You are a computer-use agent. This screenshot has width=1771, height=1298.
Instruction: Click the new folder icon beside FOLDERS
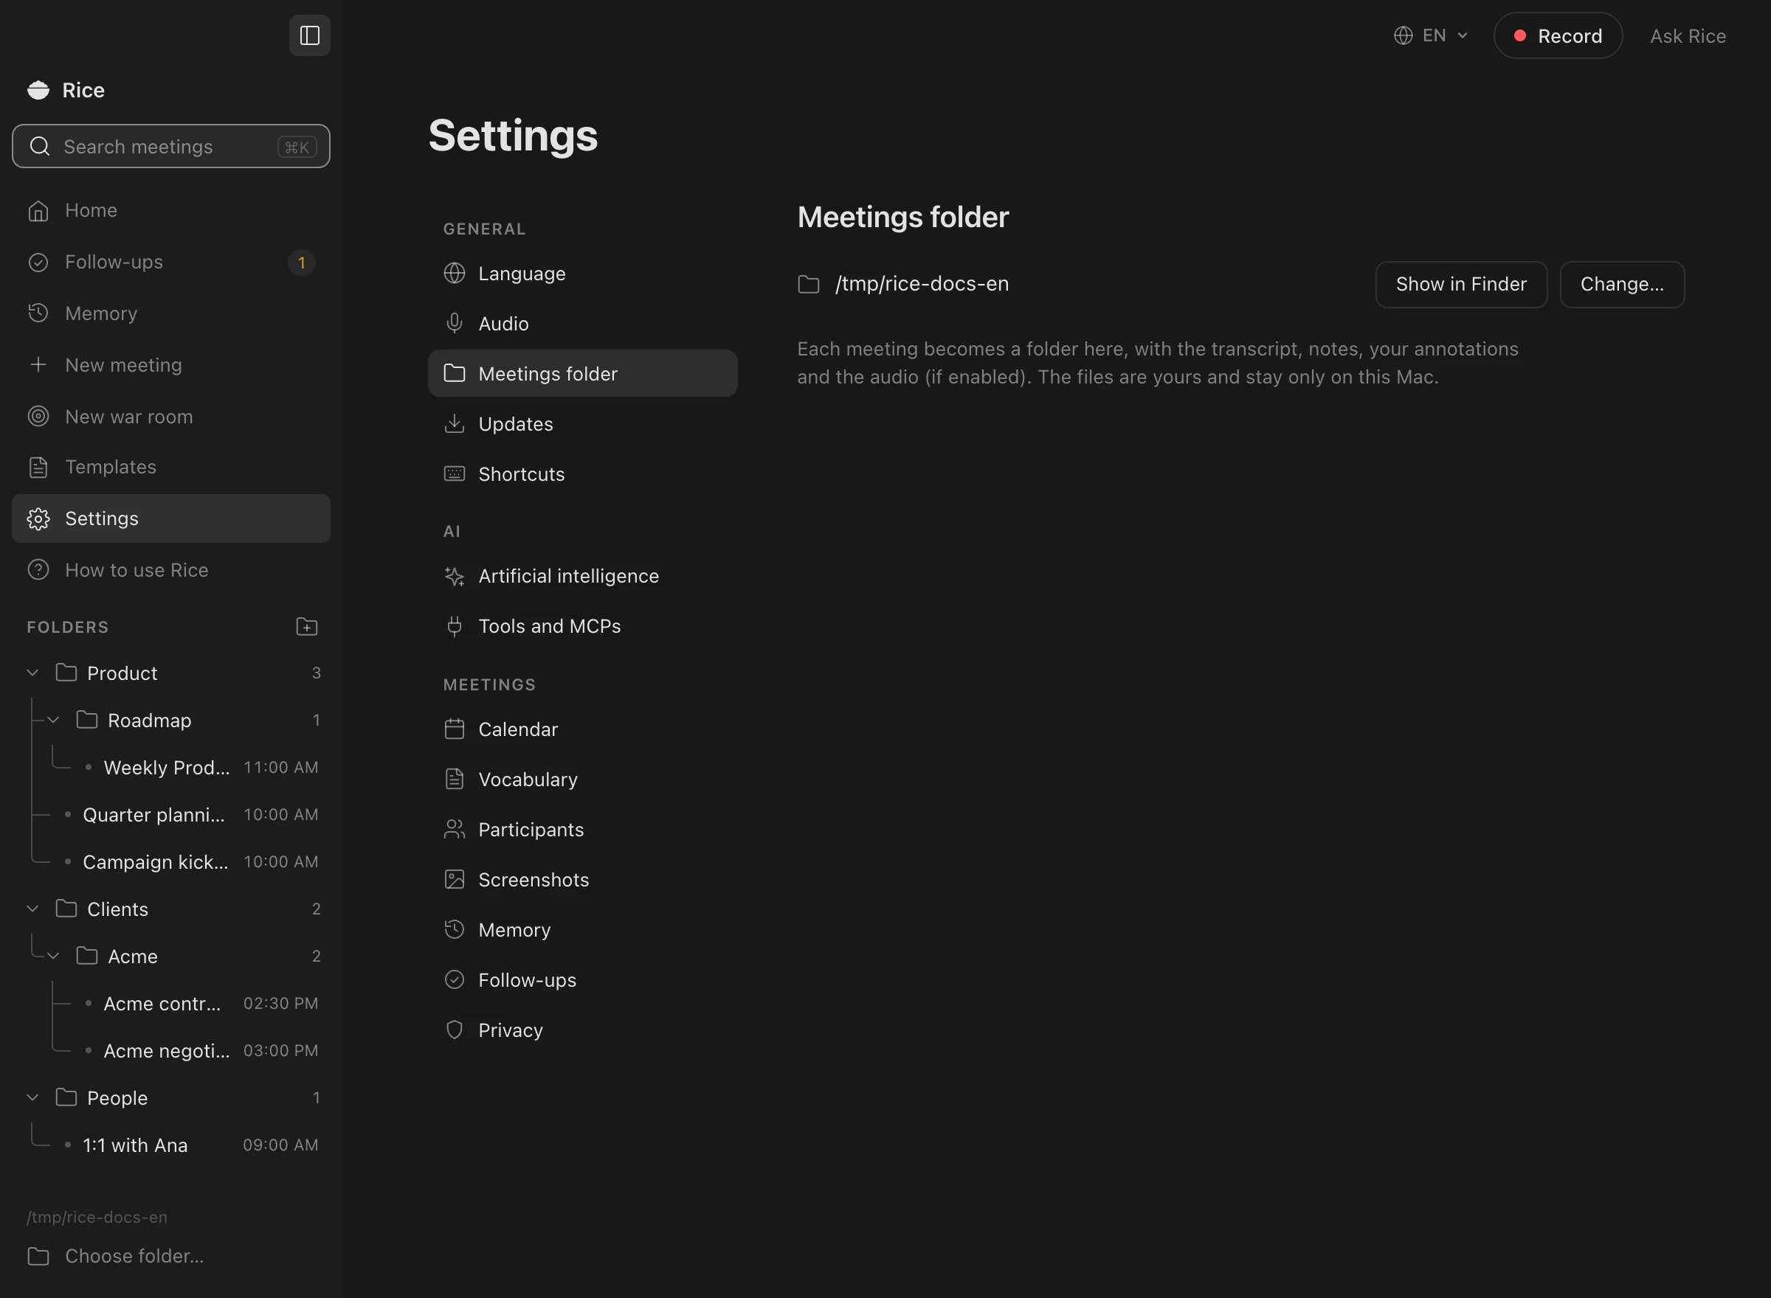[x=306, y=626]
